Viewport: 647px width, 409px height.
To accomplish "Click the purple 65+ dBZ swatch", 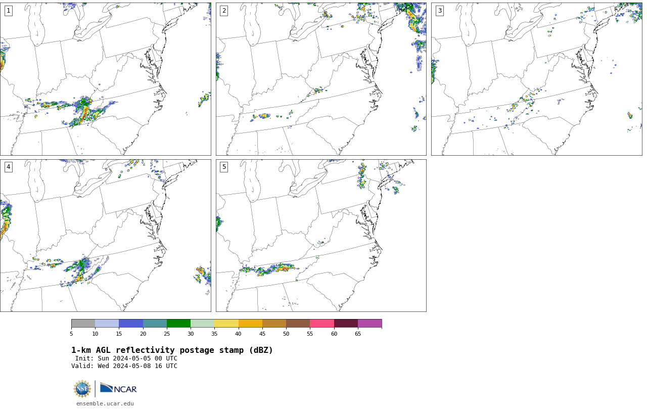I will tap(369, 324).
